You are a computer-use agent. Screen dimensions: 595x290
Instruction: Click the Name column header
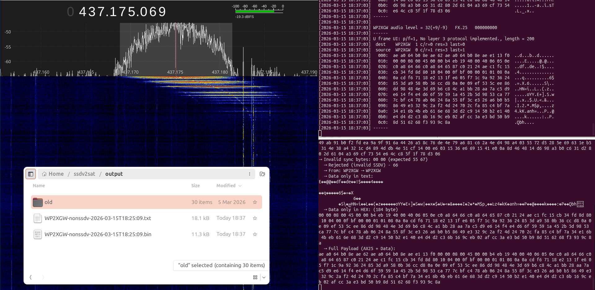[39, 186]
